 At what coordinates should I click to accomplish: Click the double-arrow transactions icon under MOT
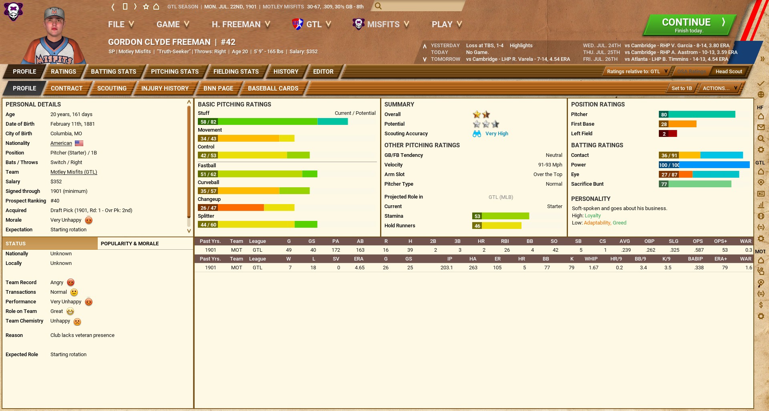(x=761, y=294)
